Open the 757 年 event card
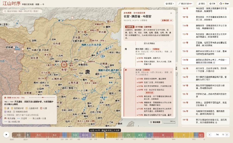 point(205,121)
